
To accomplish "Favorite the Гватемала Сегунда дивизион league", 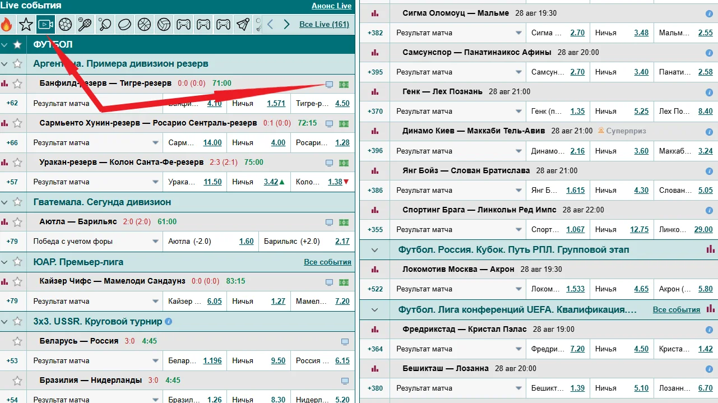I will click(x=17, y=202).
